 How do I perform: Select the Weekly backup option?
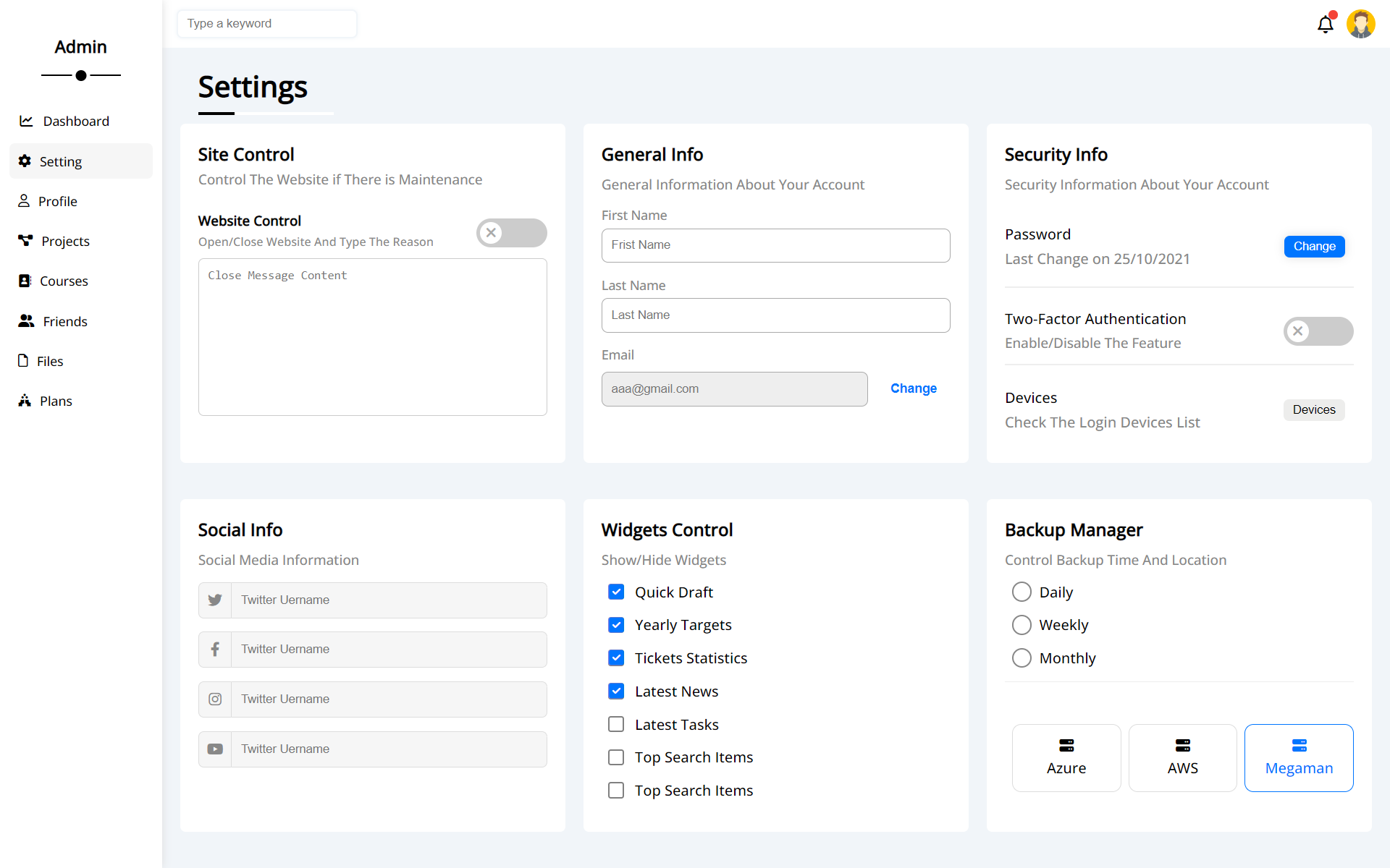click(x=1022, y=625)
